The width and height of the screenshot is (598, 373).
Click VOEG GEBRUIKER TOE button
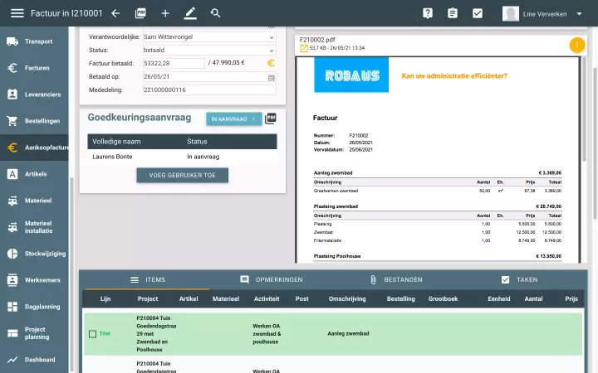[182, 175]
